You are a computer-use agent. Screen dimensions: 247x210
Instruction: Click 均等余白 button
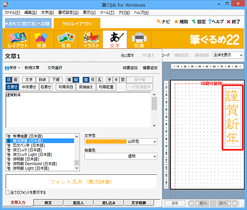point(66,87)
